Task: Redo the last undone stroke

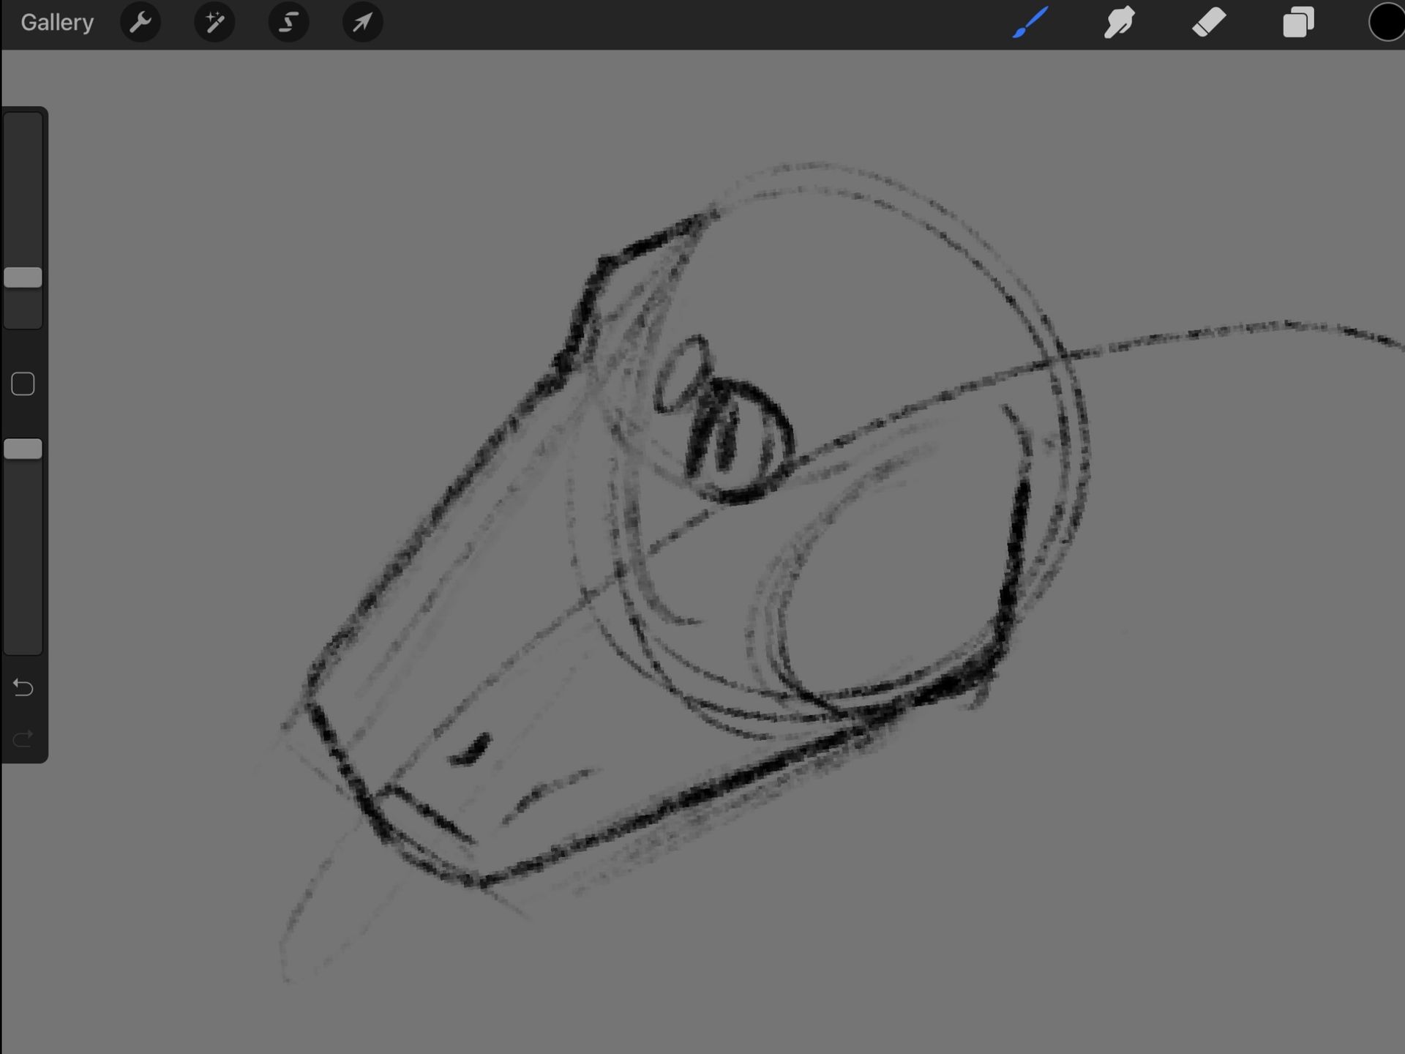Action: (x=23, y=738)
